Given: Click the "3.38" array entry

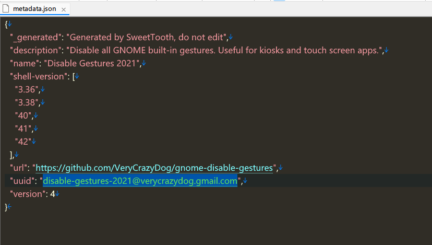Looking at the screenshot, I should [27, 102].
